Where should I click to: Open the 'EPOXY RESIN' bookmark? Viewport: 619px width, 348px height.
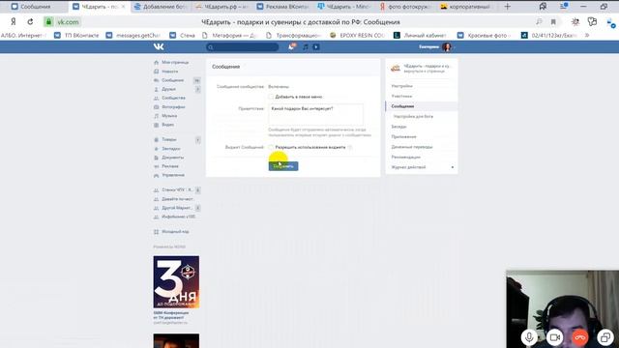click(357, 35)
